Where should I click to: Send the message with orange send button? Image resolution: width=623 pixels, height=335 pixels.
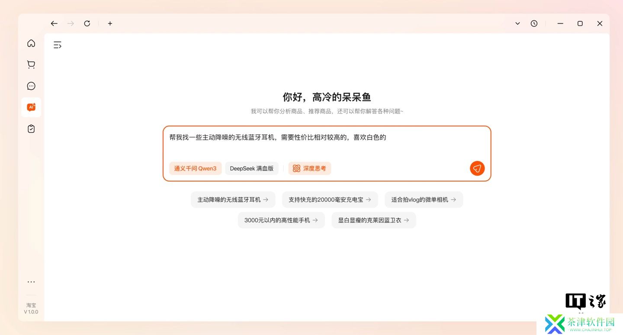pyautogui.click(x=477, y=168)
